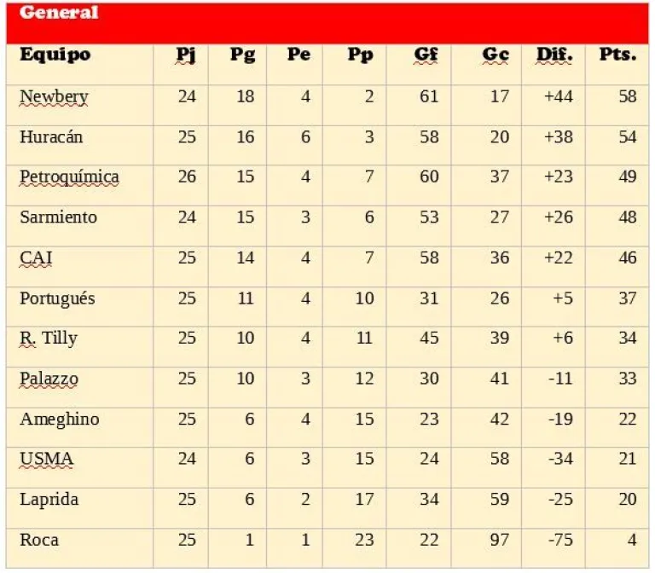Viewport: 655px width, 573px height.
Task: Click the Sarmiento team name
Action: point(58,217)
